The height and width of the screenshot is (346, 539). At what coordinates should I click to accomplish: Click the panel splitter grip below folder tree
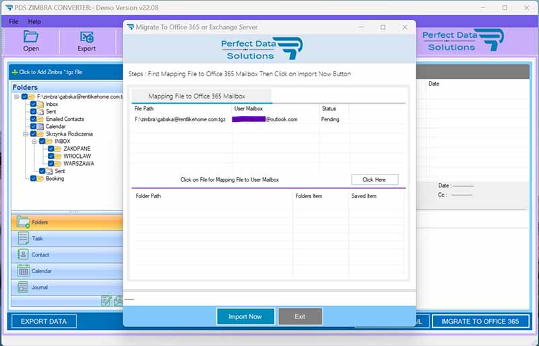(74, 212)
